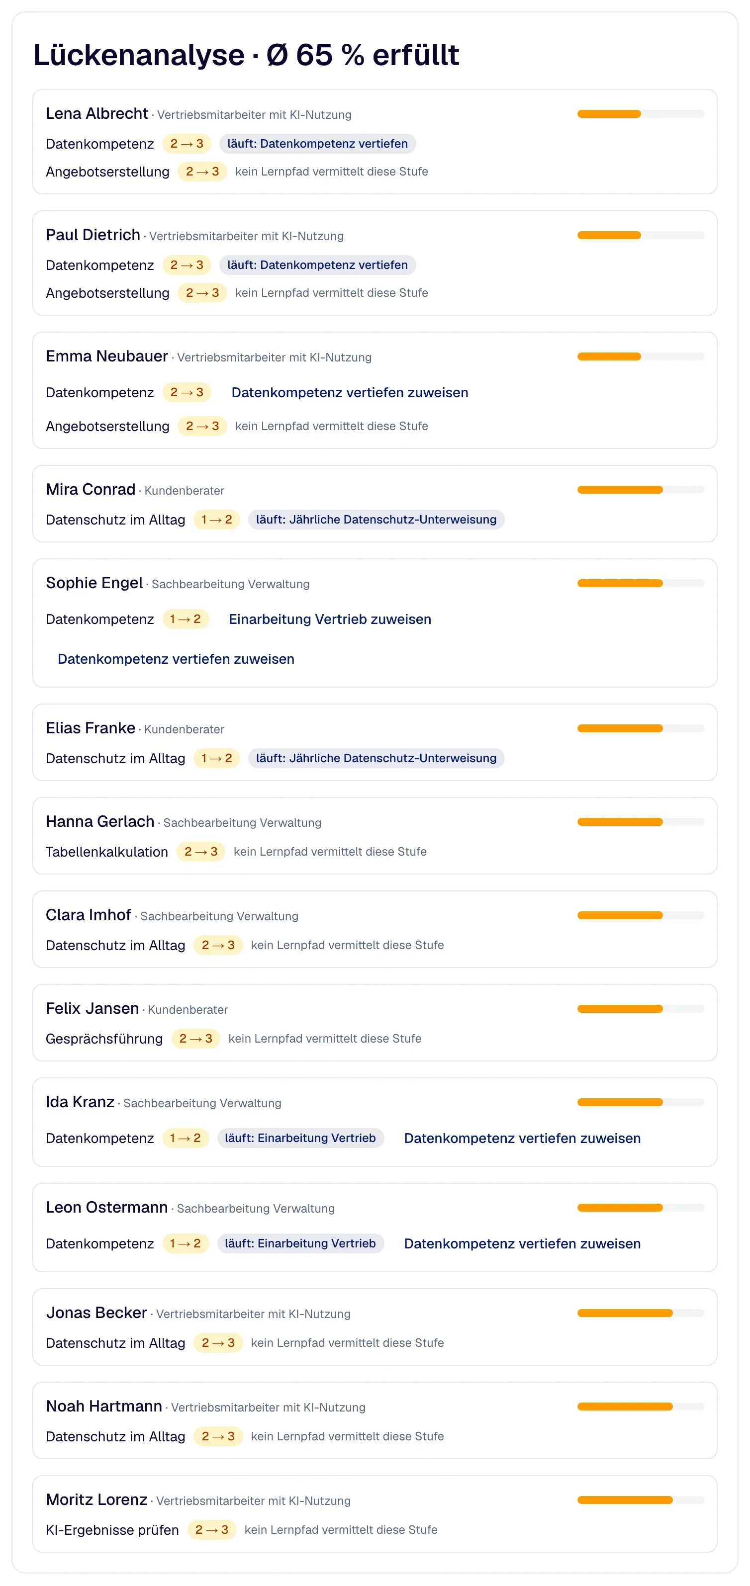
Task: Assign Einarbeitung Vertrieb to Sophie Engel
Action: pyautogui.click(x=330, y=619)
